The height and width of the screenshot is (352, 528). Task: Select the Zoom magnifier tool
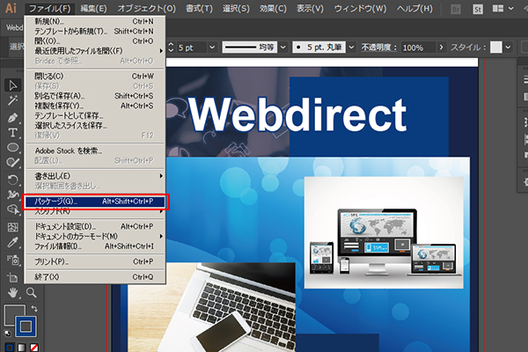point(32,293)
